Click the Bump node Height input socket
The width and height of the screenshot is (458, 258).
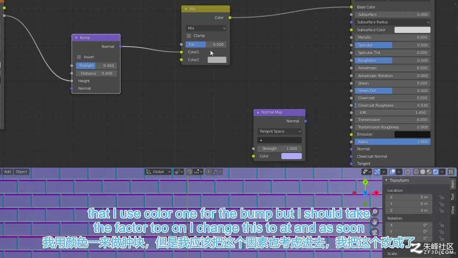pyautogui.click(x=72, y=81)
